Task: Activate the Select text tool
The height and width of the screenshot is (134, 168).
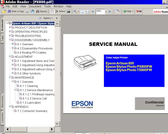Action: coord(60,11)
